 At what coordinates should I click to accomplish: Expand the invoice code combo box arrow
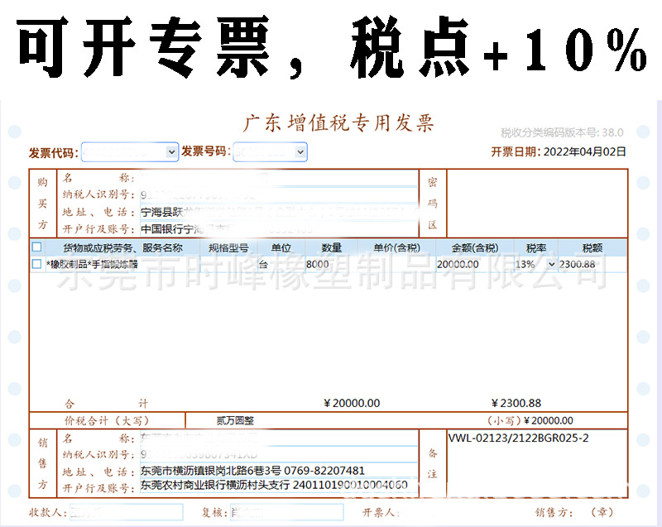tap(169, 152)
